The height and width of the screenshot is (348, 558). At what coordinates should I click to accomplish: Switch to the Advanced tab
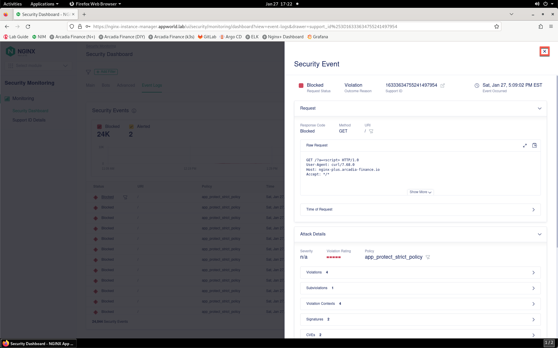coord(126,85)
